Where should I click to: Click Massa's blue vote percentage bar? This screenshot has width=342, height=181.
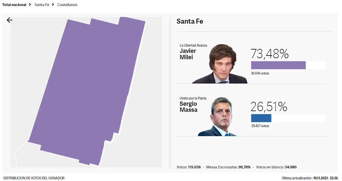pyautogui.click(x=261, y=118)
